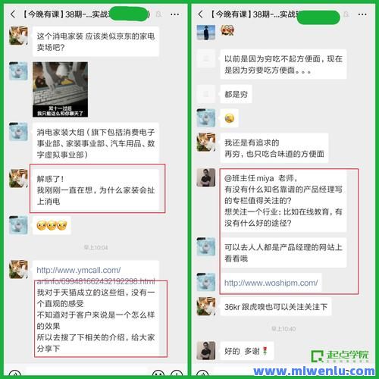Open the three-dot menu in left chat
Screen dimensions: 379x379
[174, 14]
